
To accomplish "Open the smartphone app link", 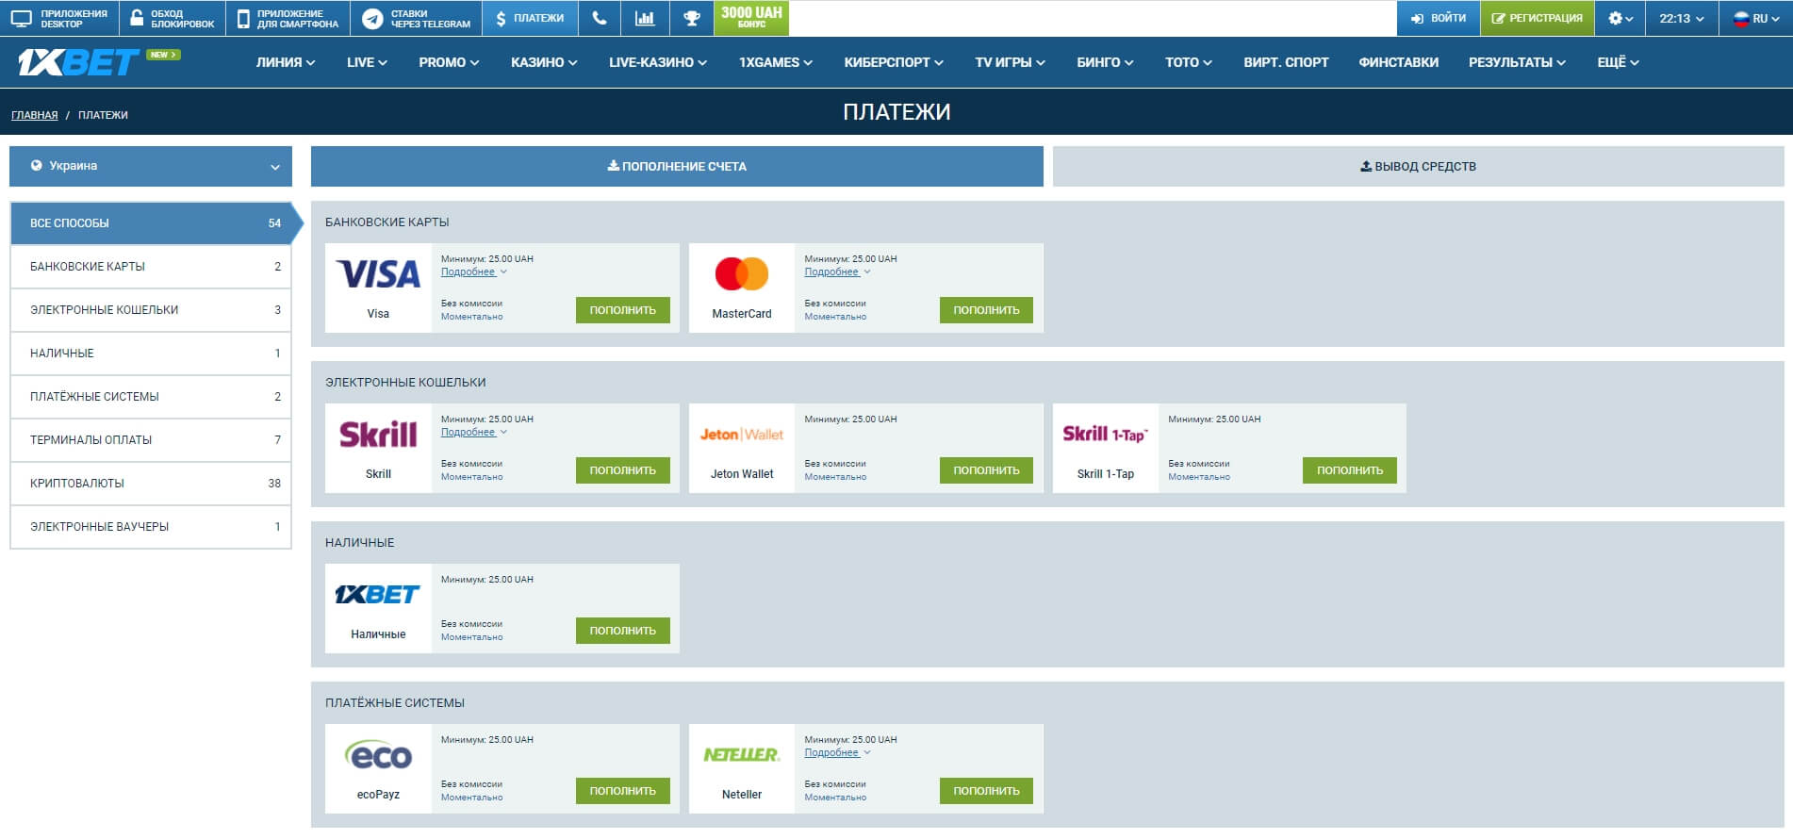I will click(x=288, y=18).
